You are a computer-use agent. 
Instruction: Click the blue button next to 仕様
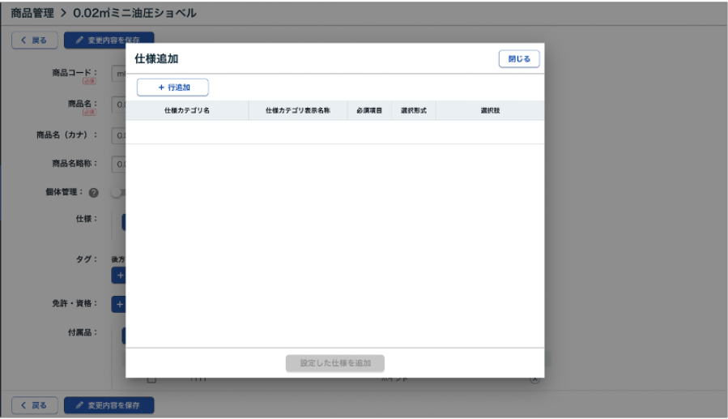point(123,221)
